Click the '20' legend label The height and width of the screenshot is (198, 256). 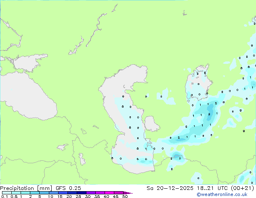[x=69, y=196]
